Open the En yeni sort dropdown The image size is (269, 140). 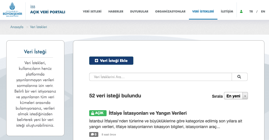point(236,96)
